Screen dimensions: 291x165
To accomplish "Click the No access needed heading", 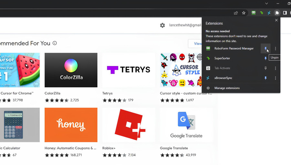I will pos(218,31).
